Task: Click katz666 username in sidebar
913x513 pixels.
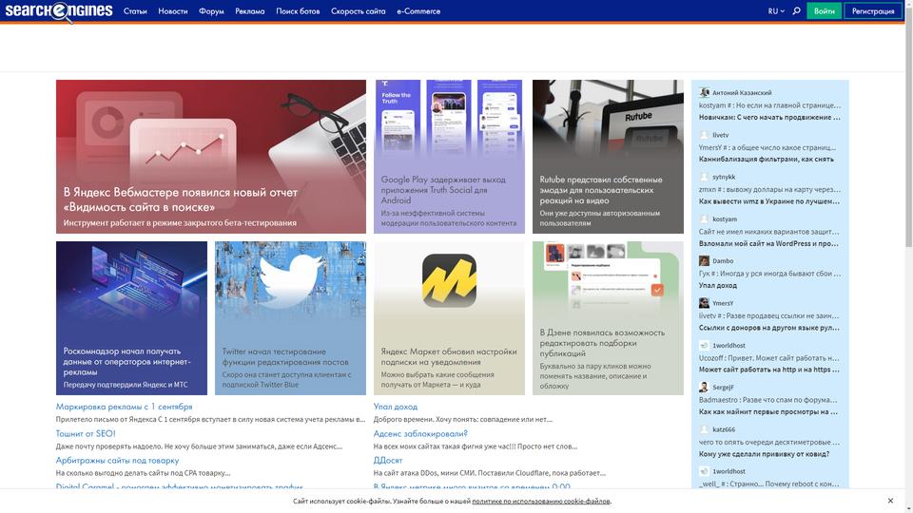Action: 724,429
